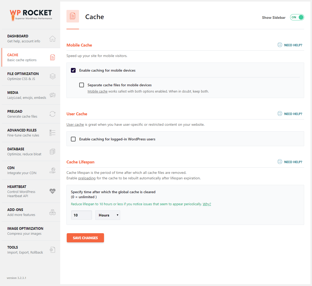Select the Media images icon
The width and height of the screenshot is (312, 286).
tap(53, 95)
